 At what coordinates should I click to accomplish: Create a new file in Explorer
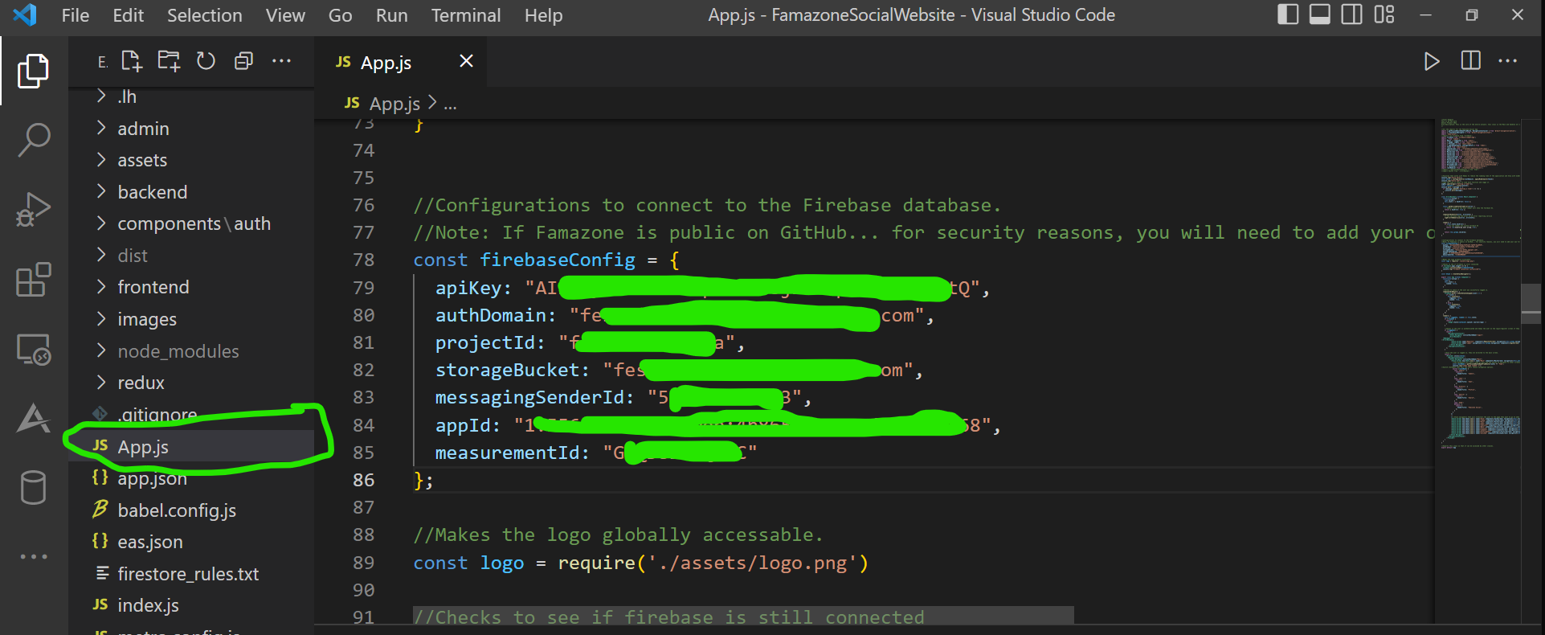(x=132, y=61)
